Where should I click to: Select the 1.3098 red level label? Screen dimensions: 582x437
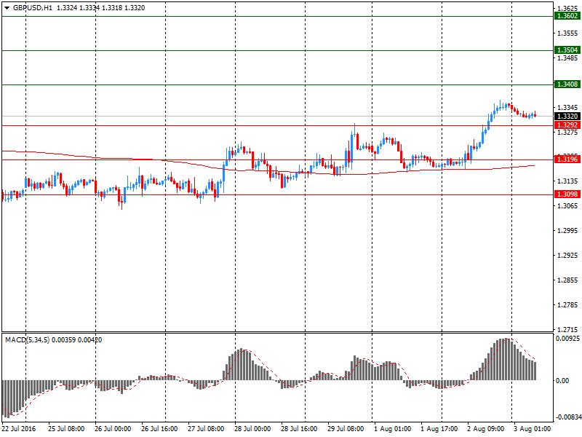pos(567,194)
